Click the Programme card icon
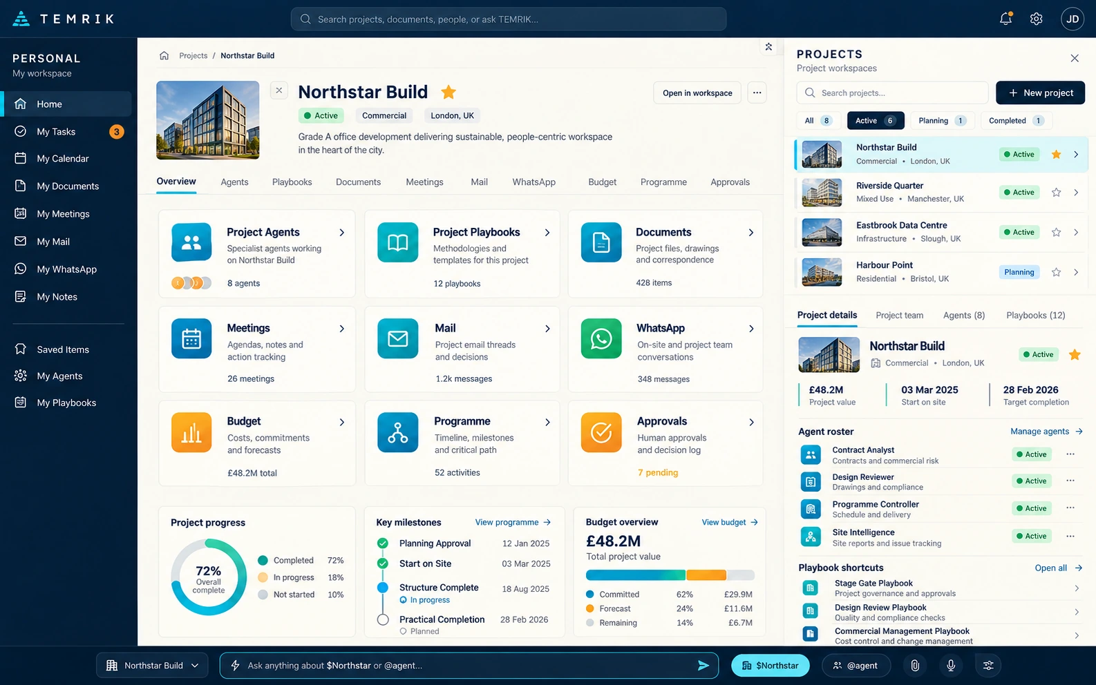Image resolution: width=1096 pixels, height=685 pixels. pos(398,432)
